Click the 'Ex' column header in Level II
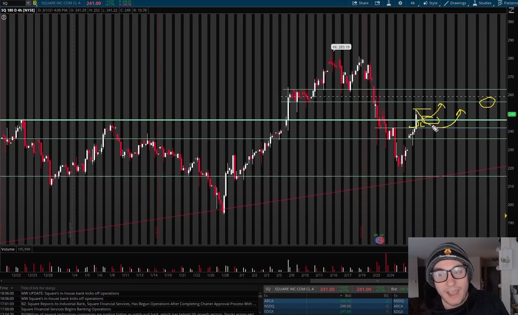The image size is (518, 315). (266, 296)
